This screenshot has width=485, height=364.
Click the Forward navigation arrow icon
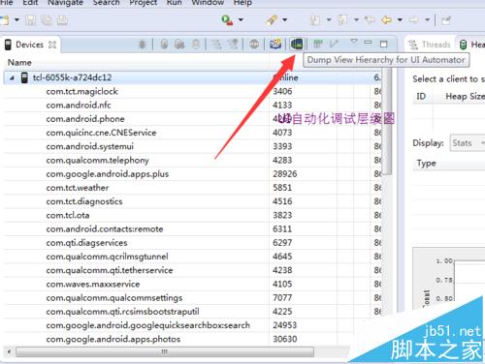[x=414, y=20]
